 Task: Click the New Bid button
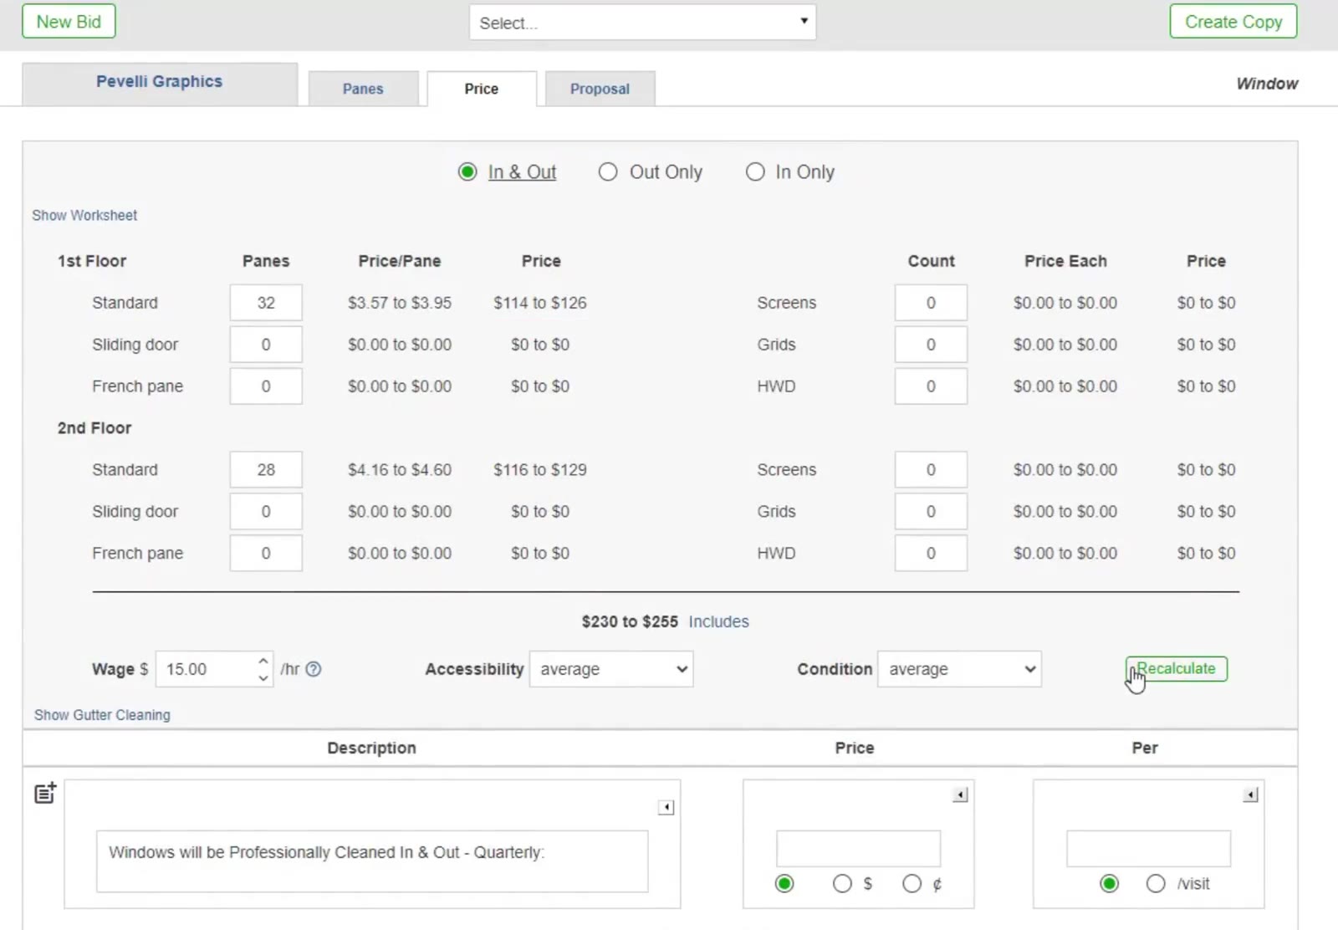pos(69,22)
